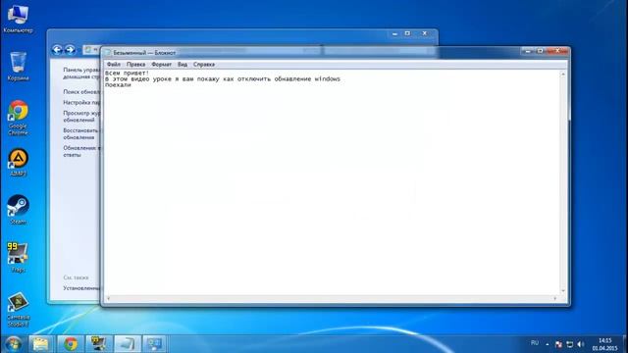Click the Show desktop strip at taskbar end
Viewport: 628px width, 353px height.
click(x=625, y=344)
